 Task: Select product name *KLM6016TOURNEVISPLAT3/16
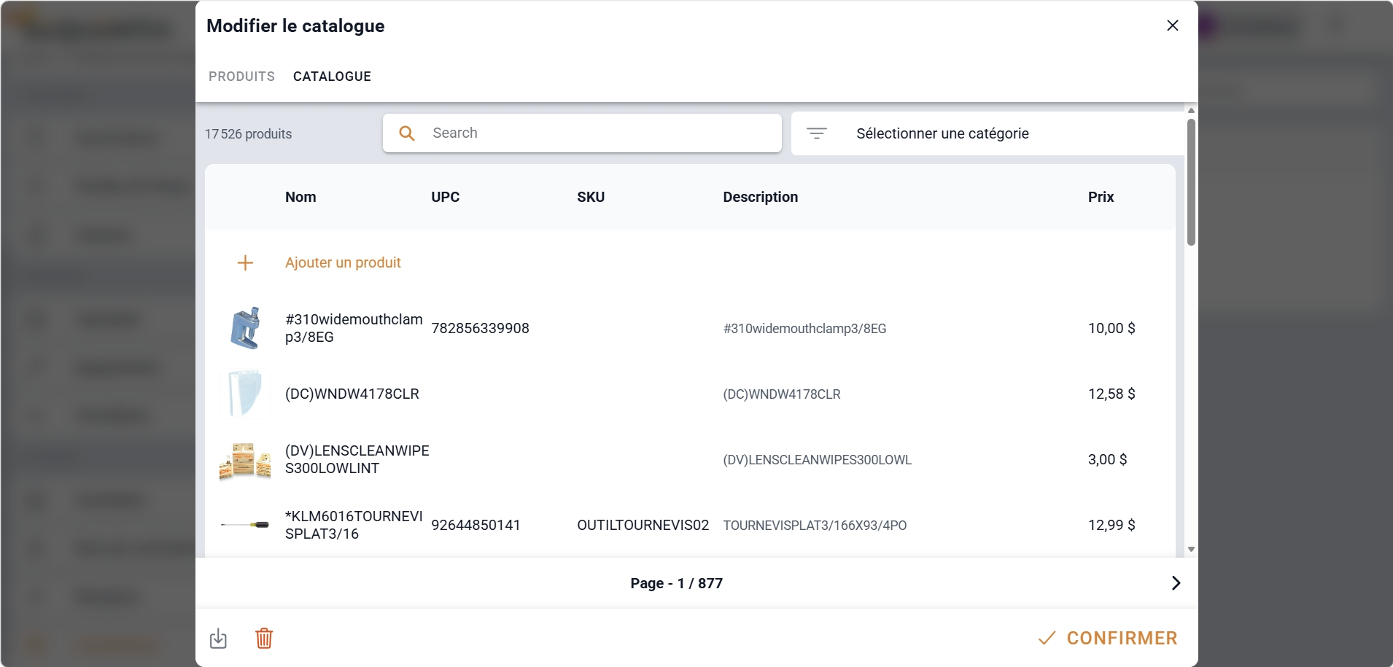click(x=354, y=525)
